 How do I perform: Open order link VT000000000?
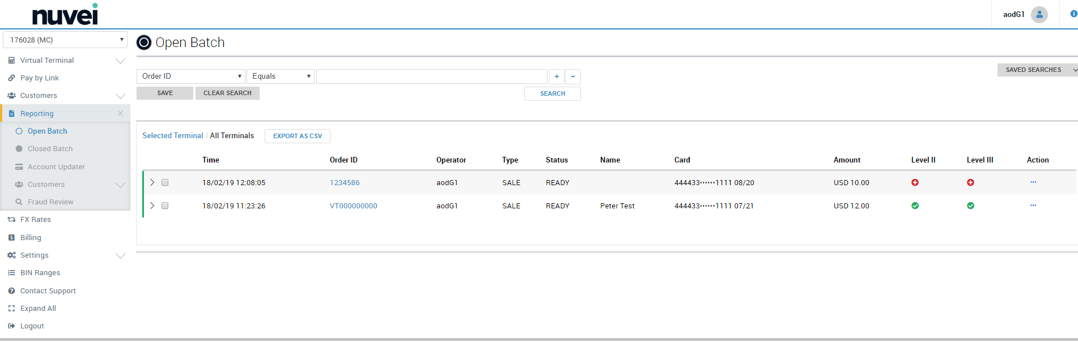(353, 206)
